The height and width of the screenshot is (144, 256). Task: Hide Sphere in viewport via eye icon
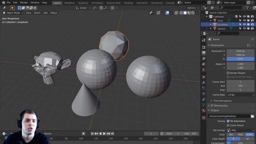click(244, 28)
